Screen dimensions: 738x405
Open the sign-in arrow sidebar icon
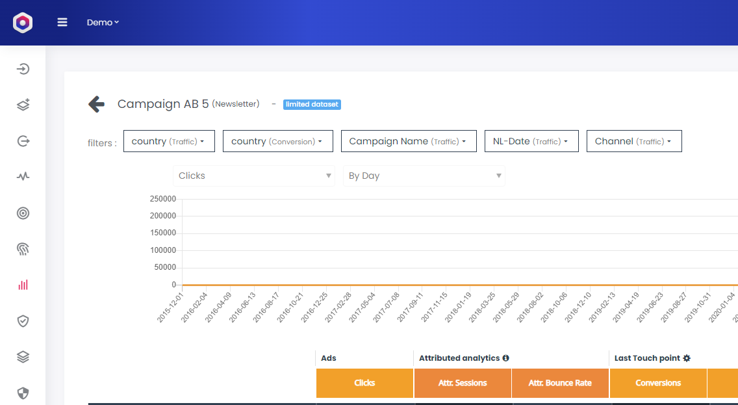(x=23, y=69)
